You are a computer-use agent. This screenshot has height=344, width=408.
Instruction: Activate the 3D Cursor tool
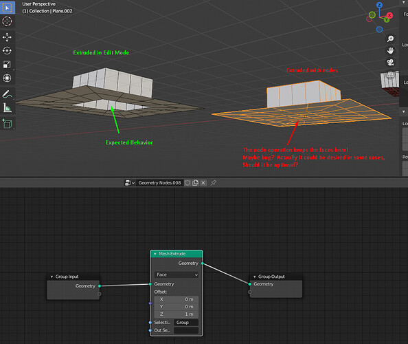click(7, 21)
